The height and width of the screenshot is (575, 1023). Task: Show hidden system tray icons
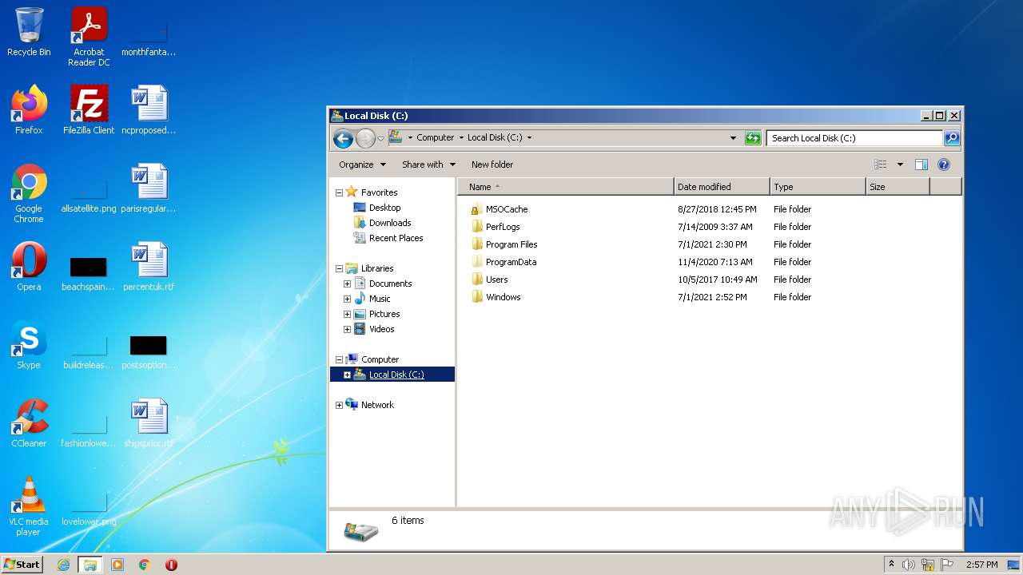click(891, 565)
